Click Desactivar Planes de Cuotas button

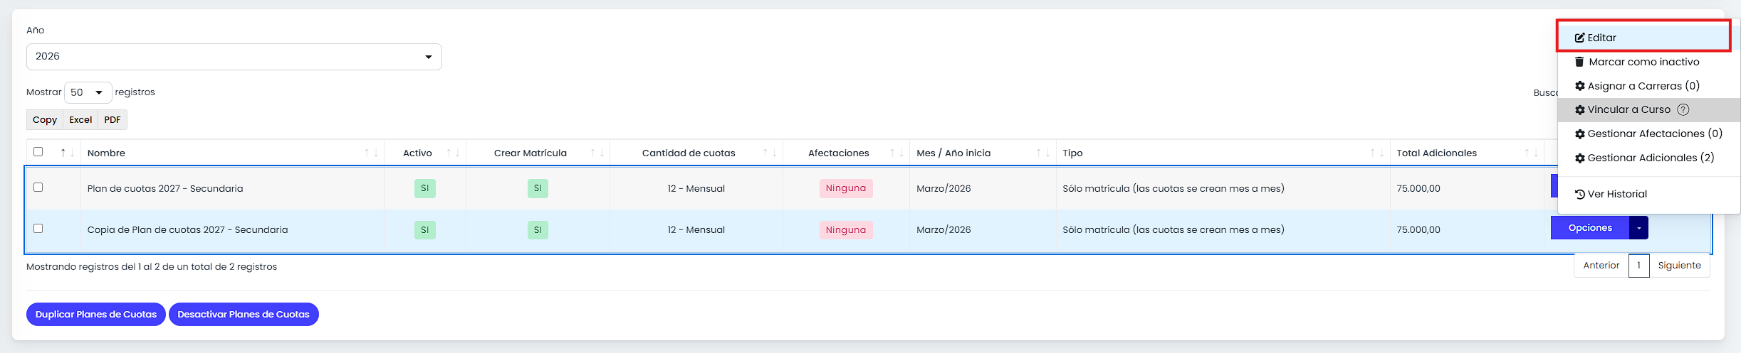(x=244, y=314)
